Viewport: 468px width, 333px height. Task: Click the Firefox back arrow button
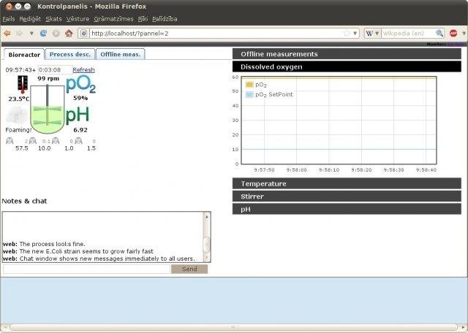point(7,34)
